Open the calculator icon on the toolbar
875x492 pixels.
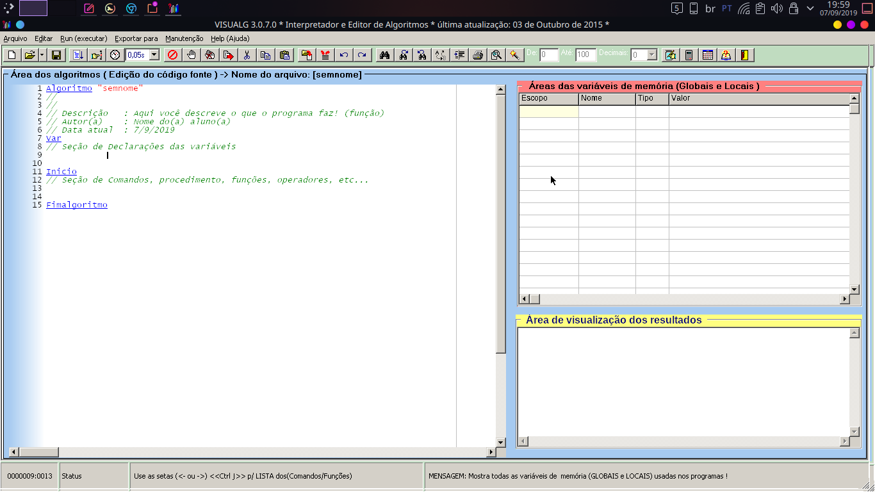(x=689, y=55)
